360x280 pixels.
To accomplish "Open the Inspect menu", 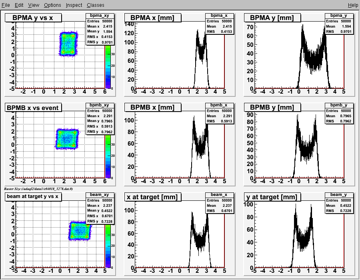I will click(74, 5).
